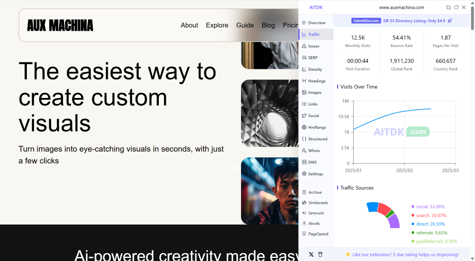Click the 'paidReferrals: 0.58%' legend entry
Viewport: 475px width, 261px height.
pyautogui.click(x=434, y=241)
